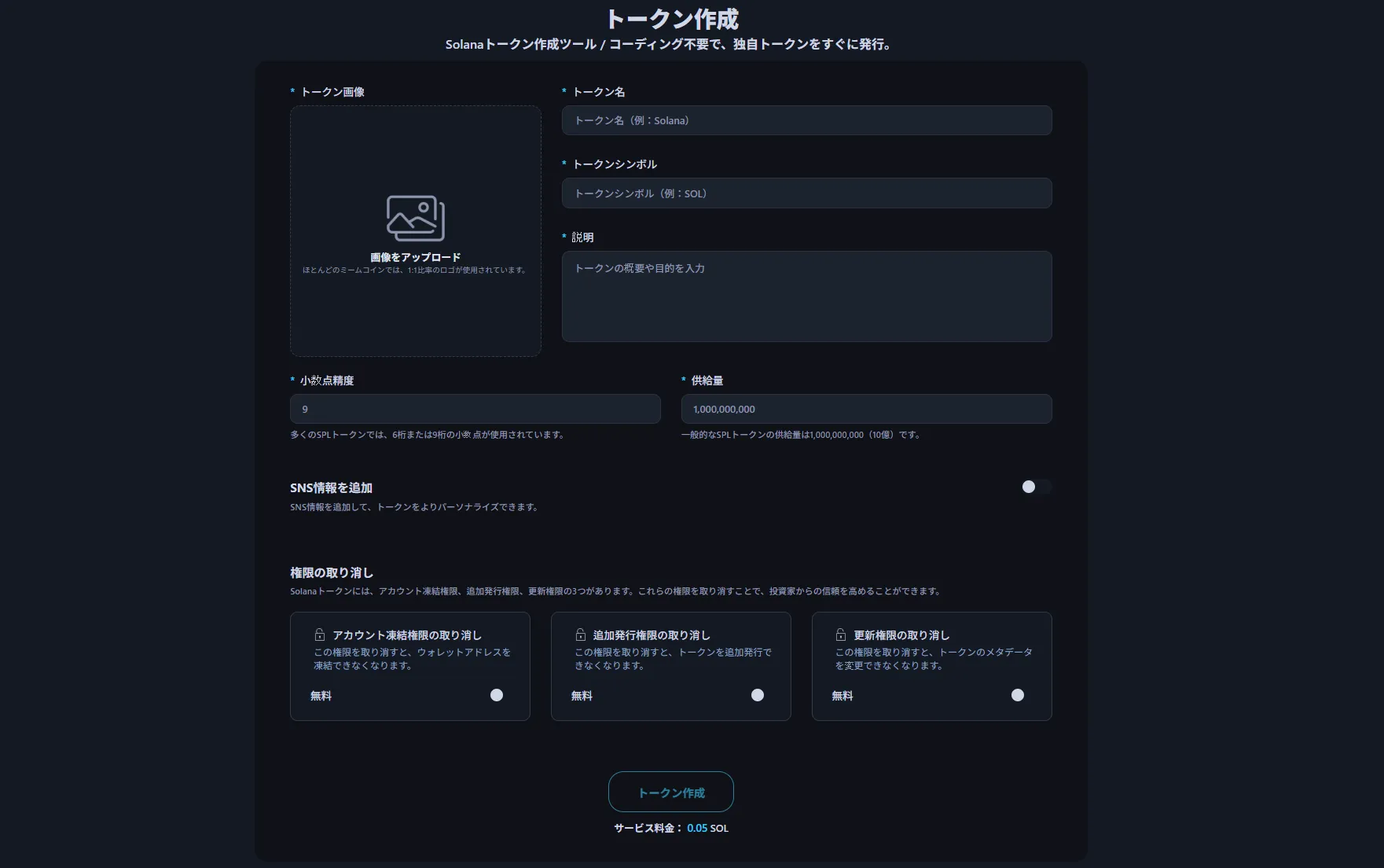The image size is (1384, 868).
Task: Toggle revoking mint (追加発行) authority
Action: tap(757, 695)
